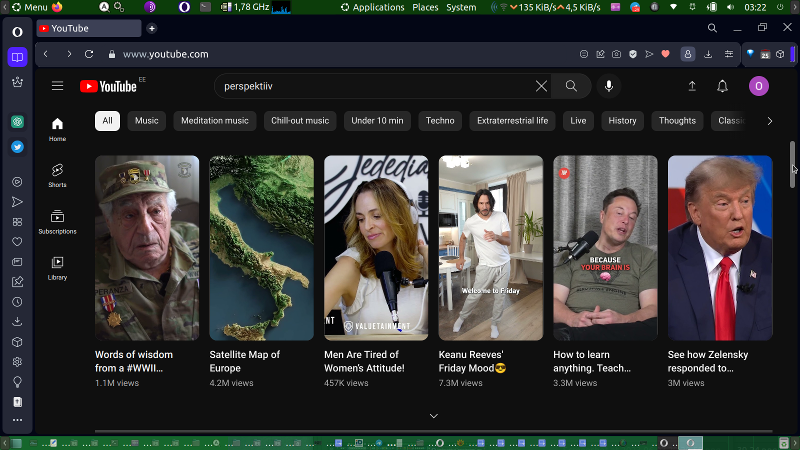800x450 pixels.
Task: Expand more Shorts with the down chevron
Action: pyautogui.click(x=433, y=416)
